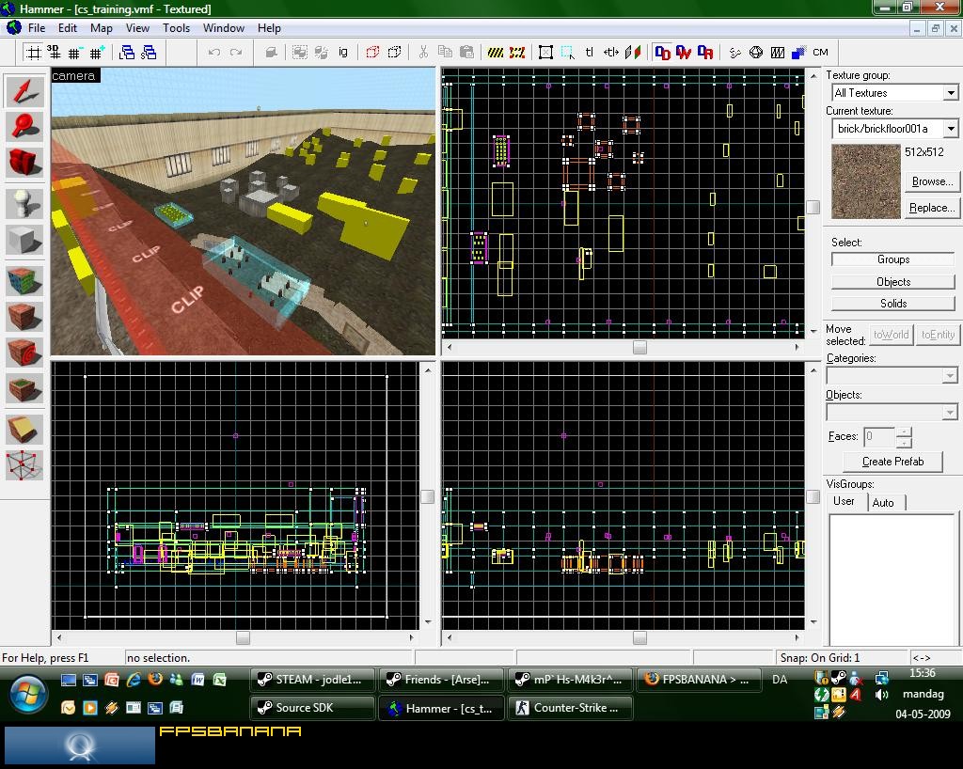The width and height of the screenshot is (963, 769).
Task: Click the Save Window State icon
Action: 149,53
